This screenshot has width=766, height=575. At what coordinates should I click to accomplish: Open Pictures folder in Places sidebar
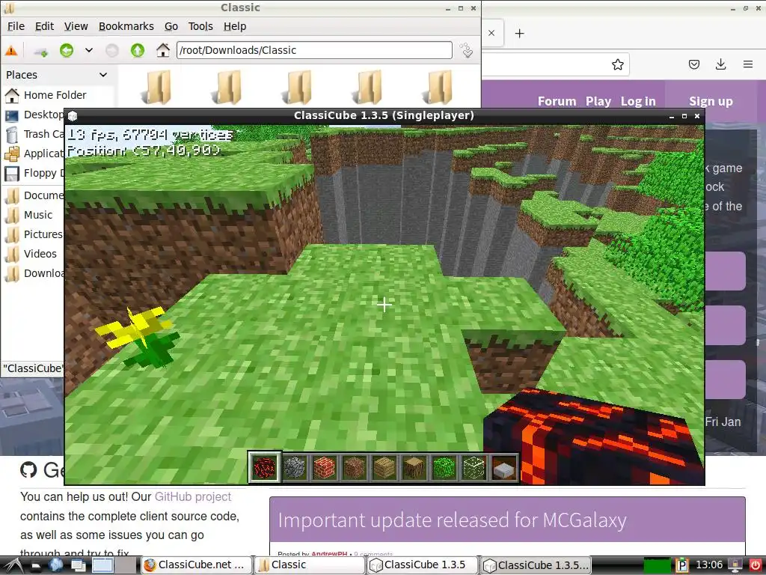click(34, 234)
